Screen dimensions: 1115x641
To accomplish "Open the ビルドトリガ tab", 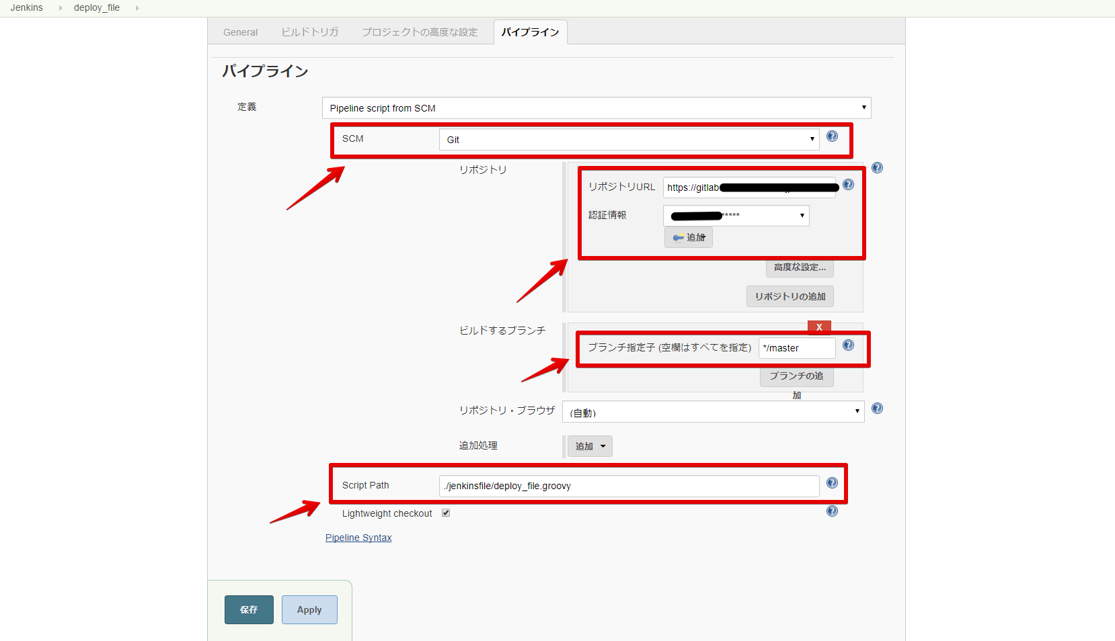I will click(x=309, y=32).
